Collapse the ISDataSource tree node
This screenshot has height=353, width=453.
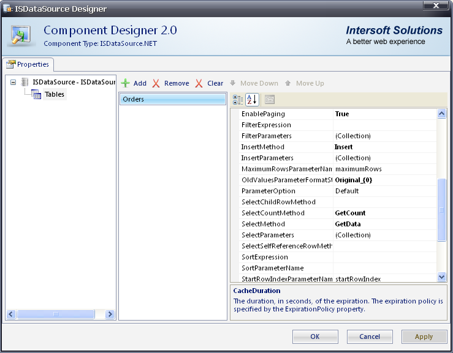pos(13,83)
